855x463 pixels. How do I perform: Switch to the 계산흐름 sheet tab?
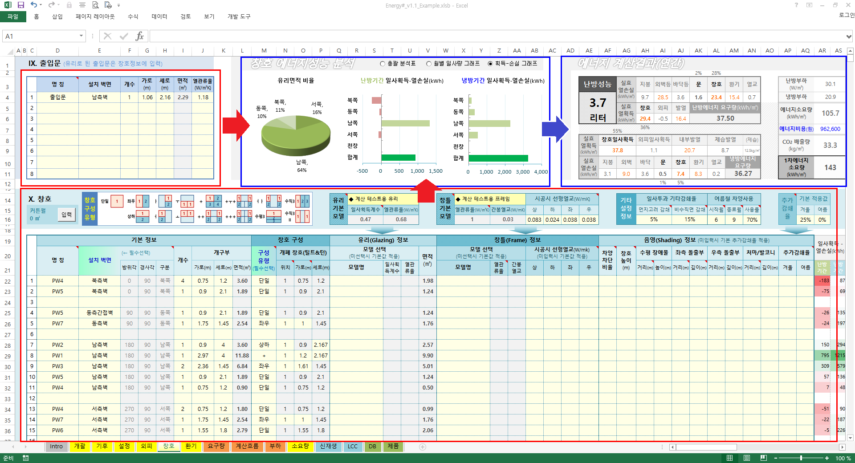point(247,446)
